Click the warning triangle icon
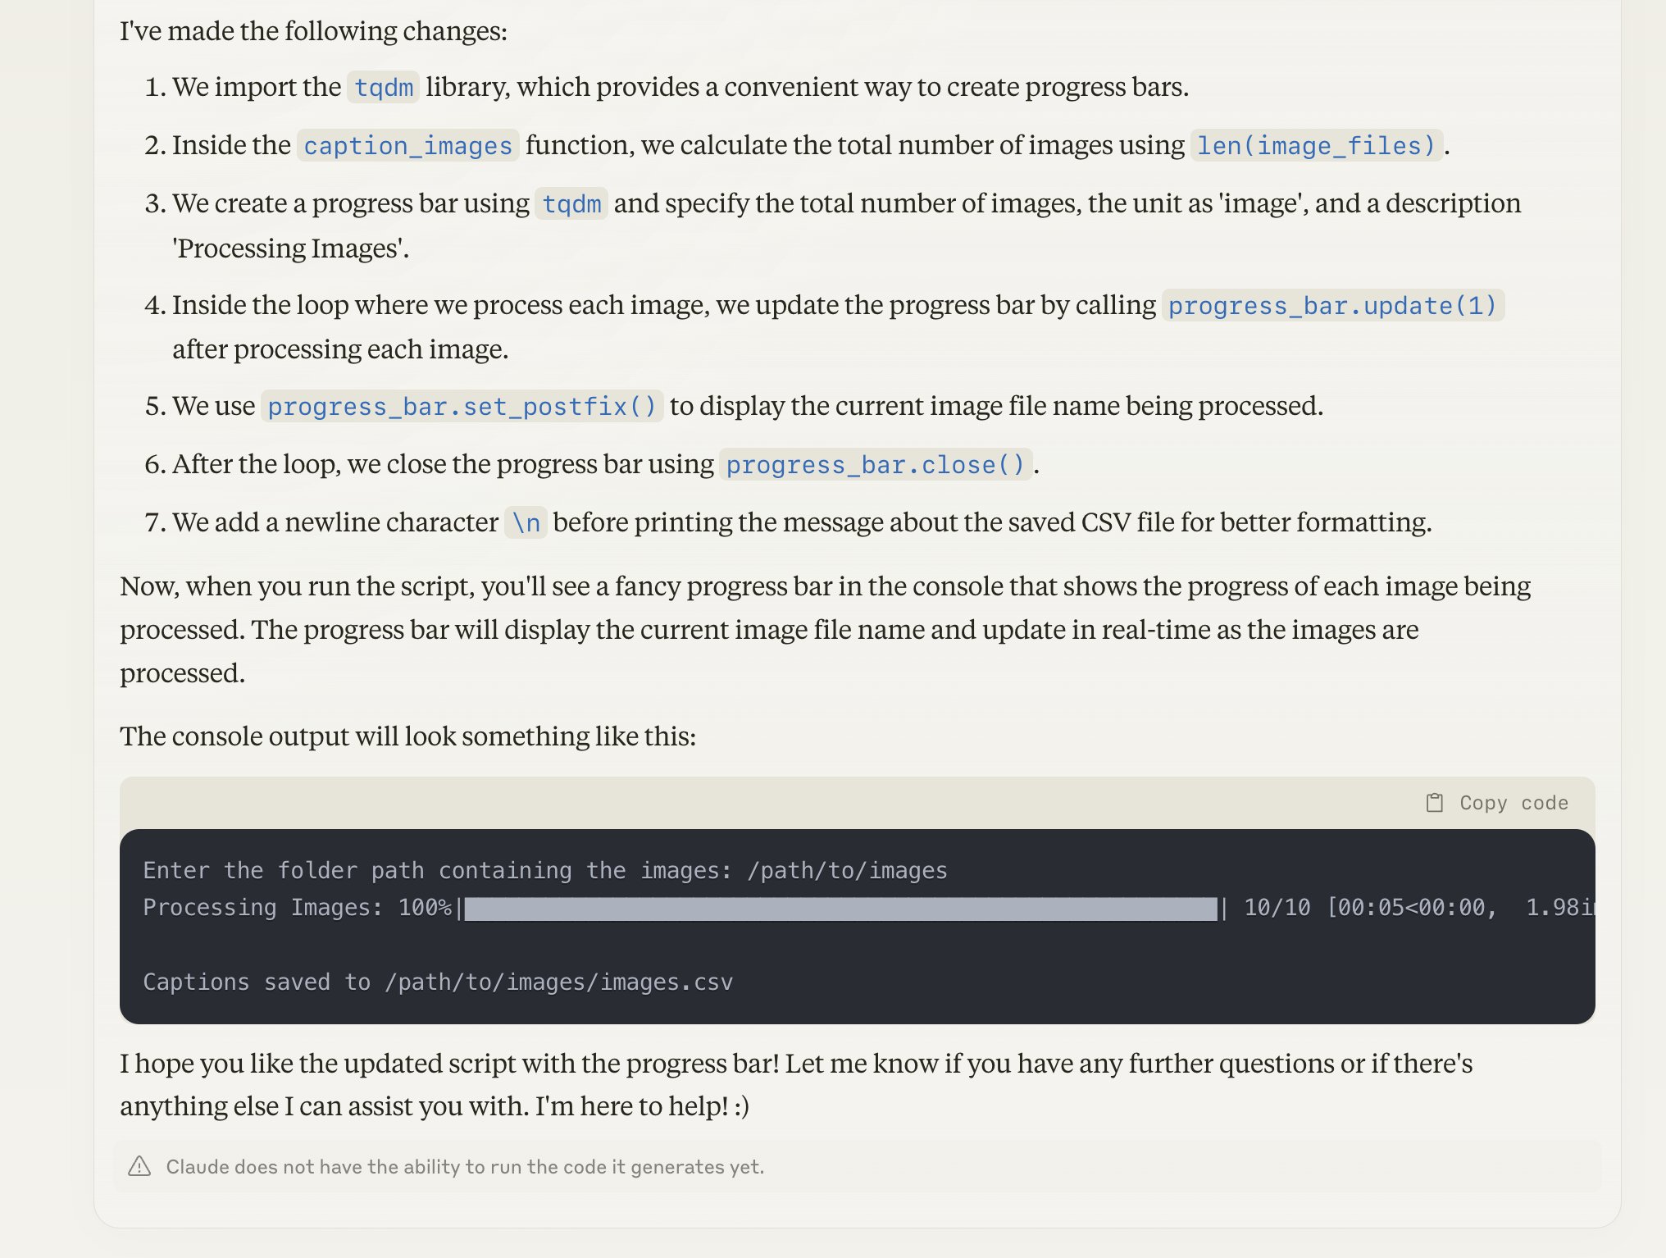The height and width of the screenshot is (1258, 1666). click(139, 1166)
